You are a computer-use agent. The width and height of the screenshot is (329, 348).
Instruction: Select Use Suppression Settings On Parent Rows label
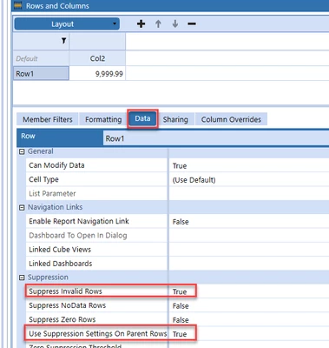(x=98, y=333)
